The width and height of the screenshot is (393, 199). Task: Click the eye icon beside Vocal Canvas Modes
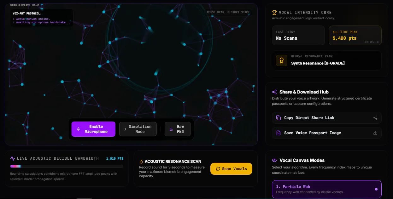[x=274, y=160]
